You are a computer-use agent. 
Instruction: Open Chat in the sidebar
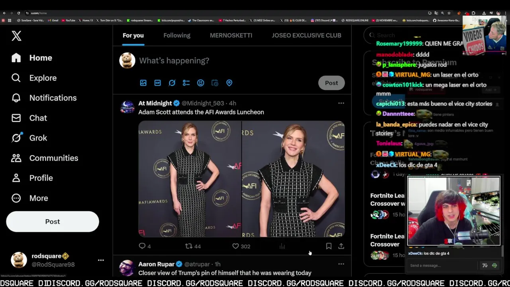pyautogui.click(x=29, y=118)
